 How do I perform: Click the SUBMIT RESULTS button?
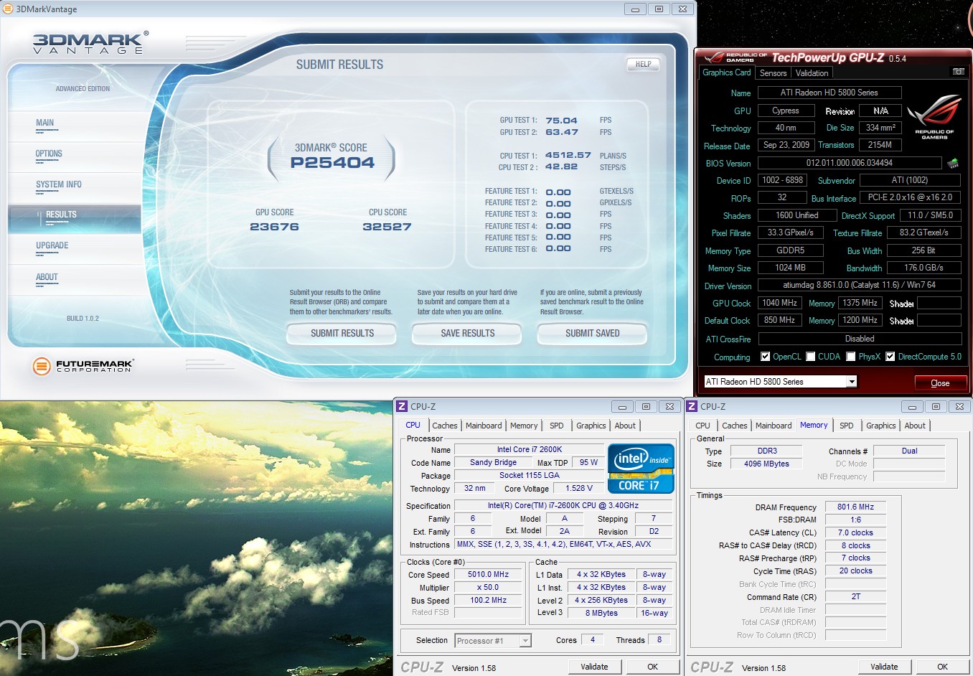(342, 333)
